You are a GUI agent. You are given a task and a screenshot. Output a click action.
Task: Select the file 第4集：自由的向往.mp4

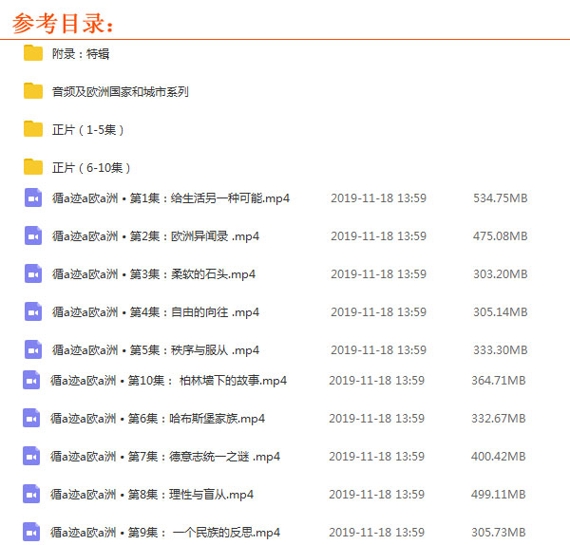156,312
